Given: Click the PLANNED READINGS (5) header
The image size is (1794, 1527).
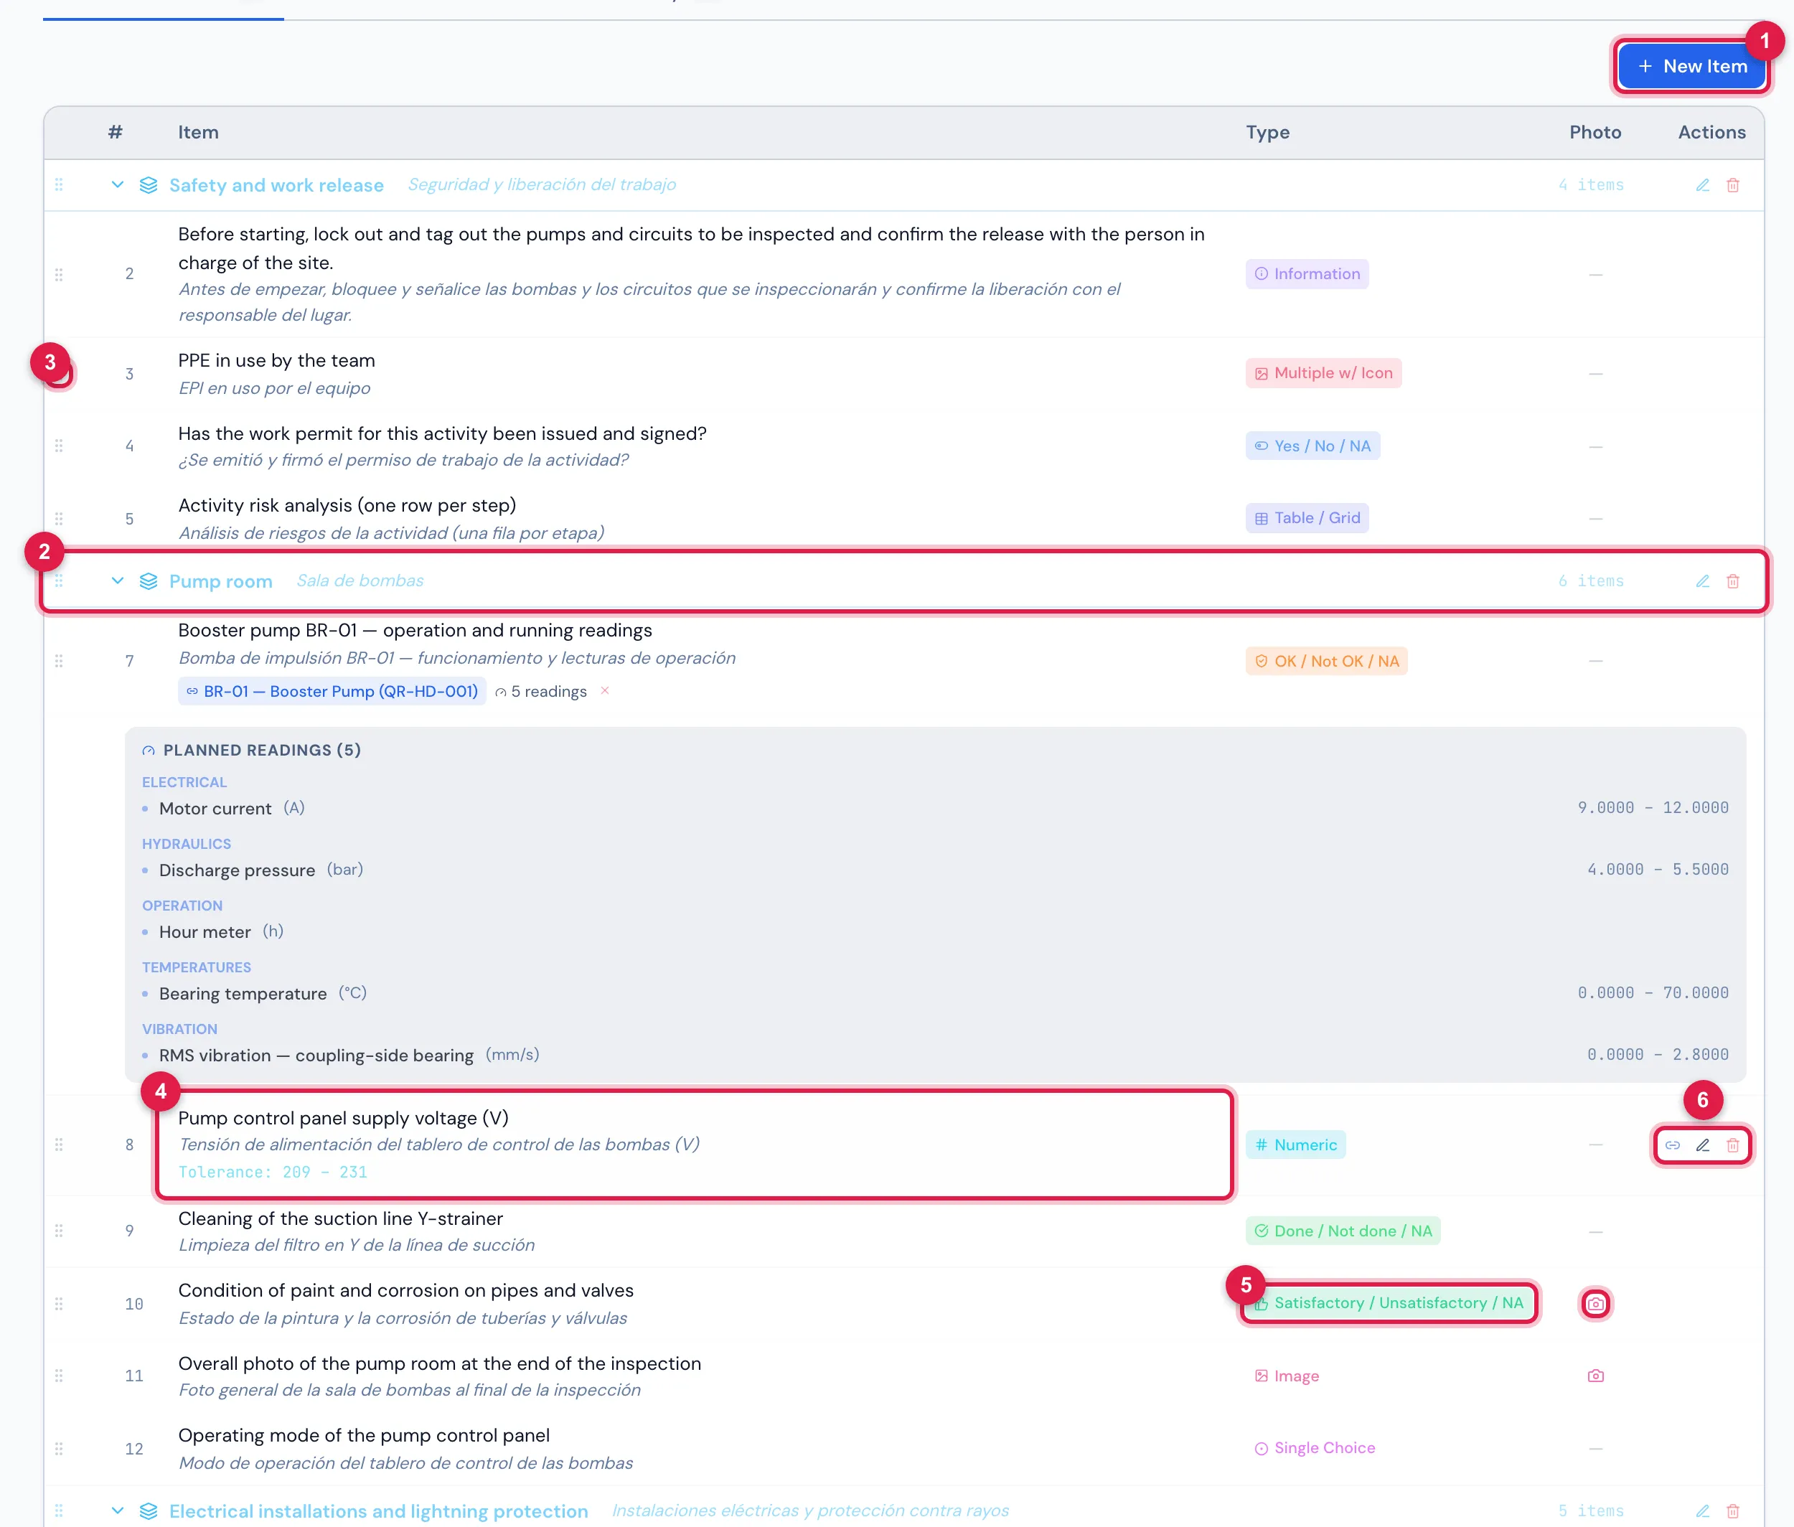Looking at the screenshot, I should pos(252,751).
